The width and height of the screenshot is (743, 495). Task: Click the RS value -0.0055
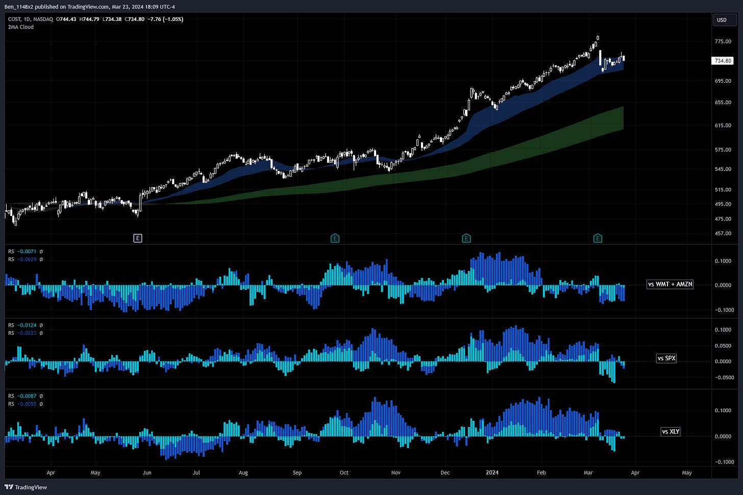coord(27,404)
